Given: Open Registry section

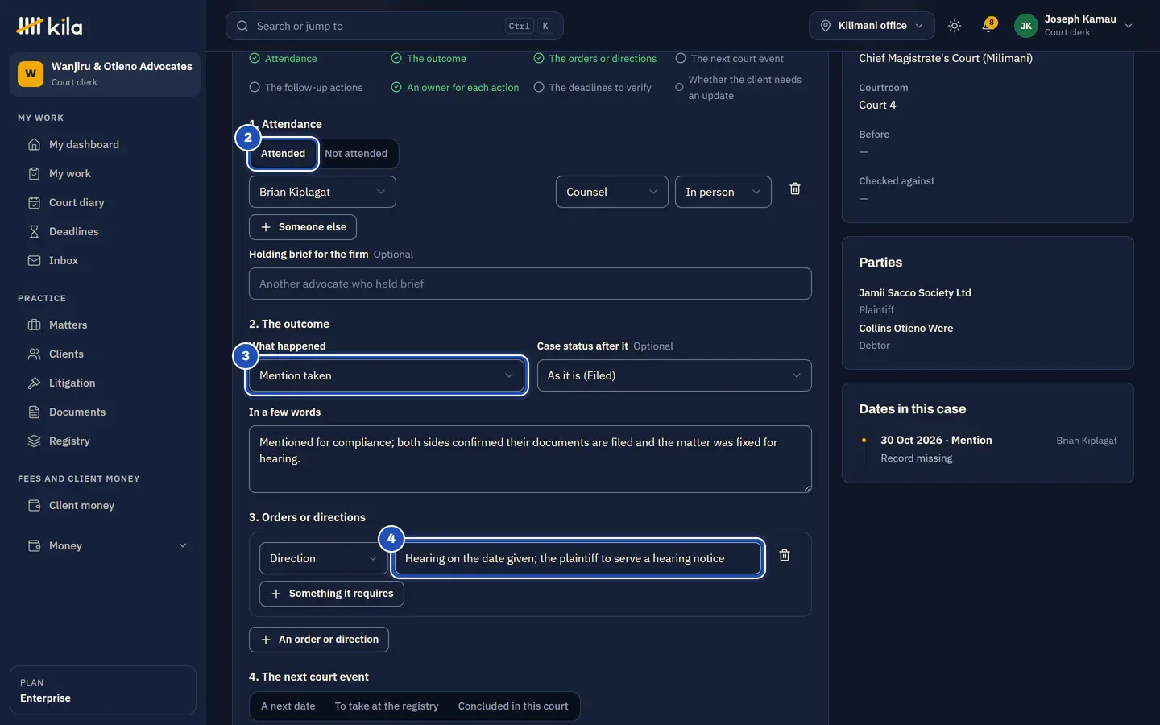Looking at the screenshot, I should [103, 441].
